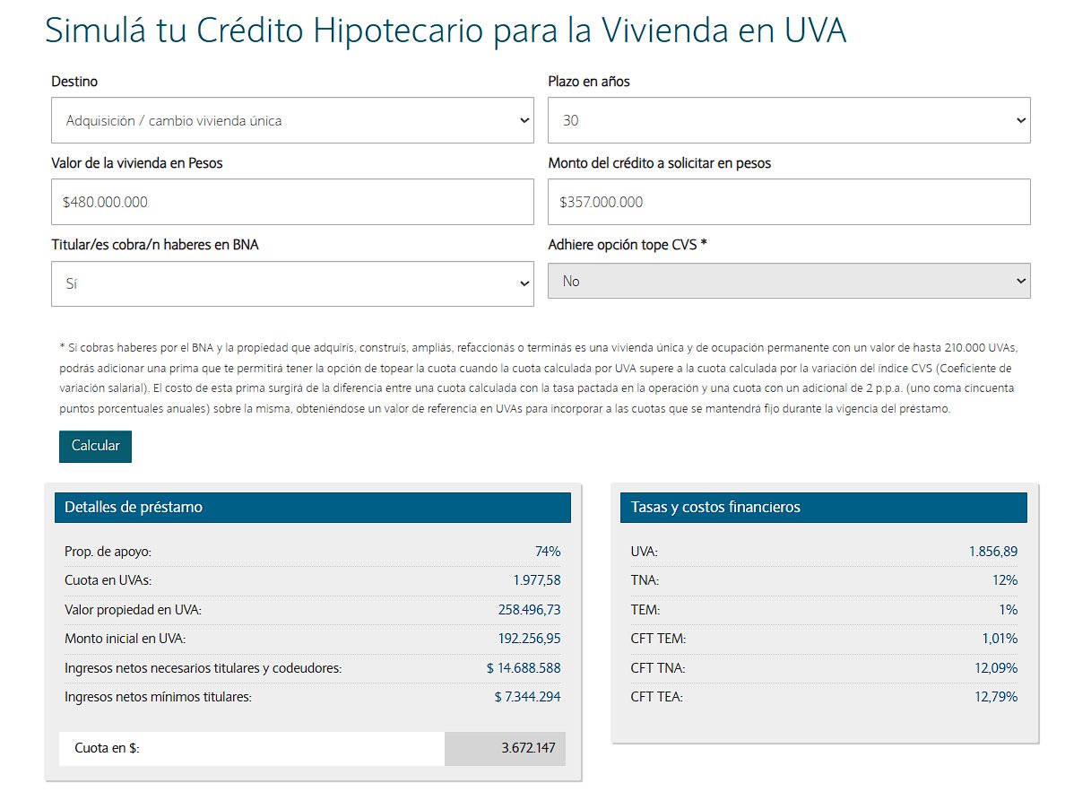Click the UVA value 1.856,89

[993, 552]
